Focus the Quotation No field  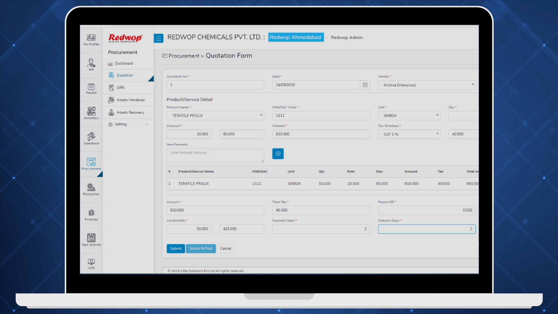[x=215, y=85]
